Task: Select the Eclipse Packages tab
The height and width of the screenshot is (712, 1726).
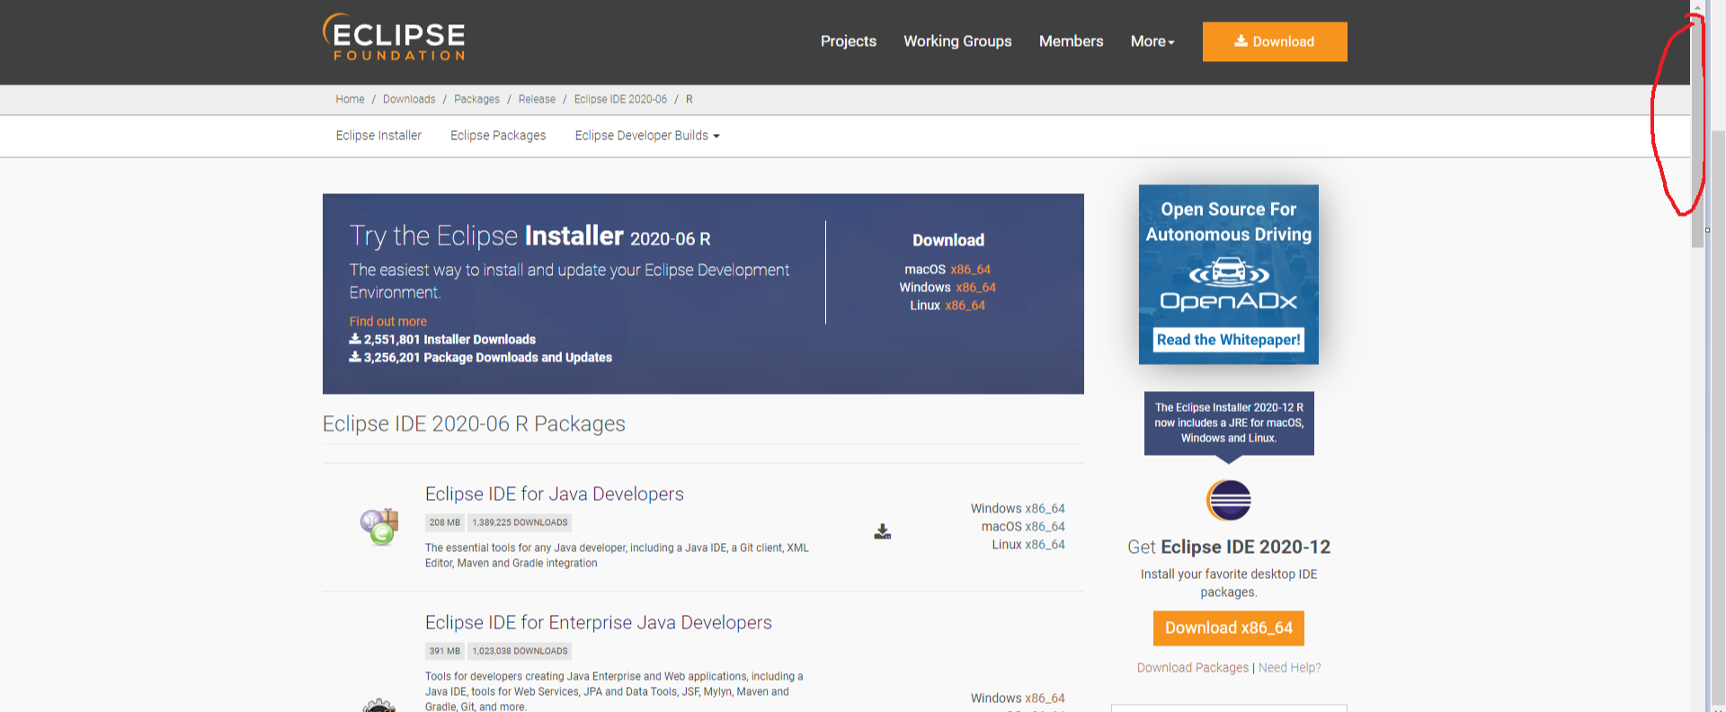Action: point(498,136)
